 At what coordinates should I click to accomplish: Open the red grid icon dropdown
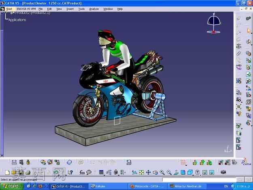[x=186, y=165]
